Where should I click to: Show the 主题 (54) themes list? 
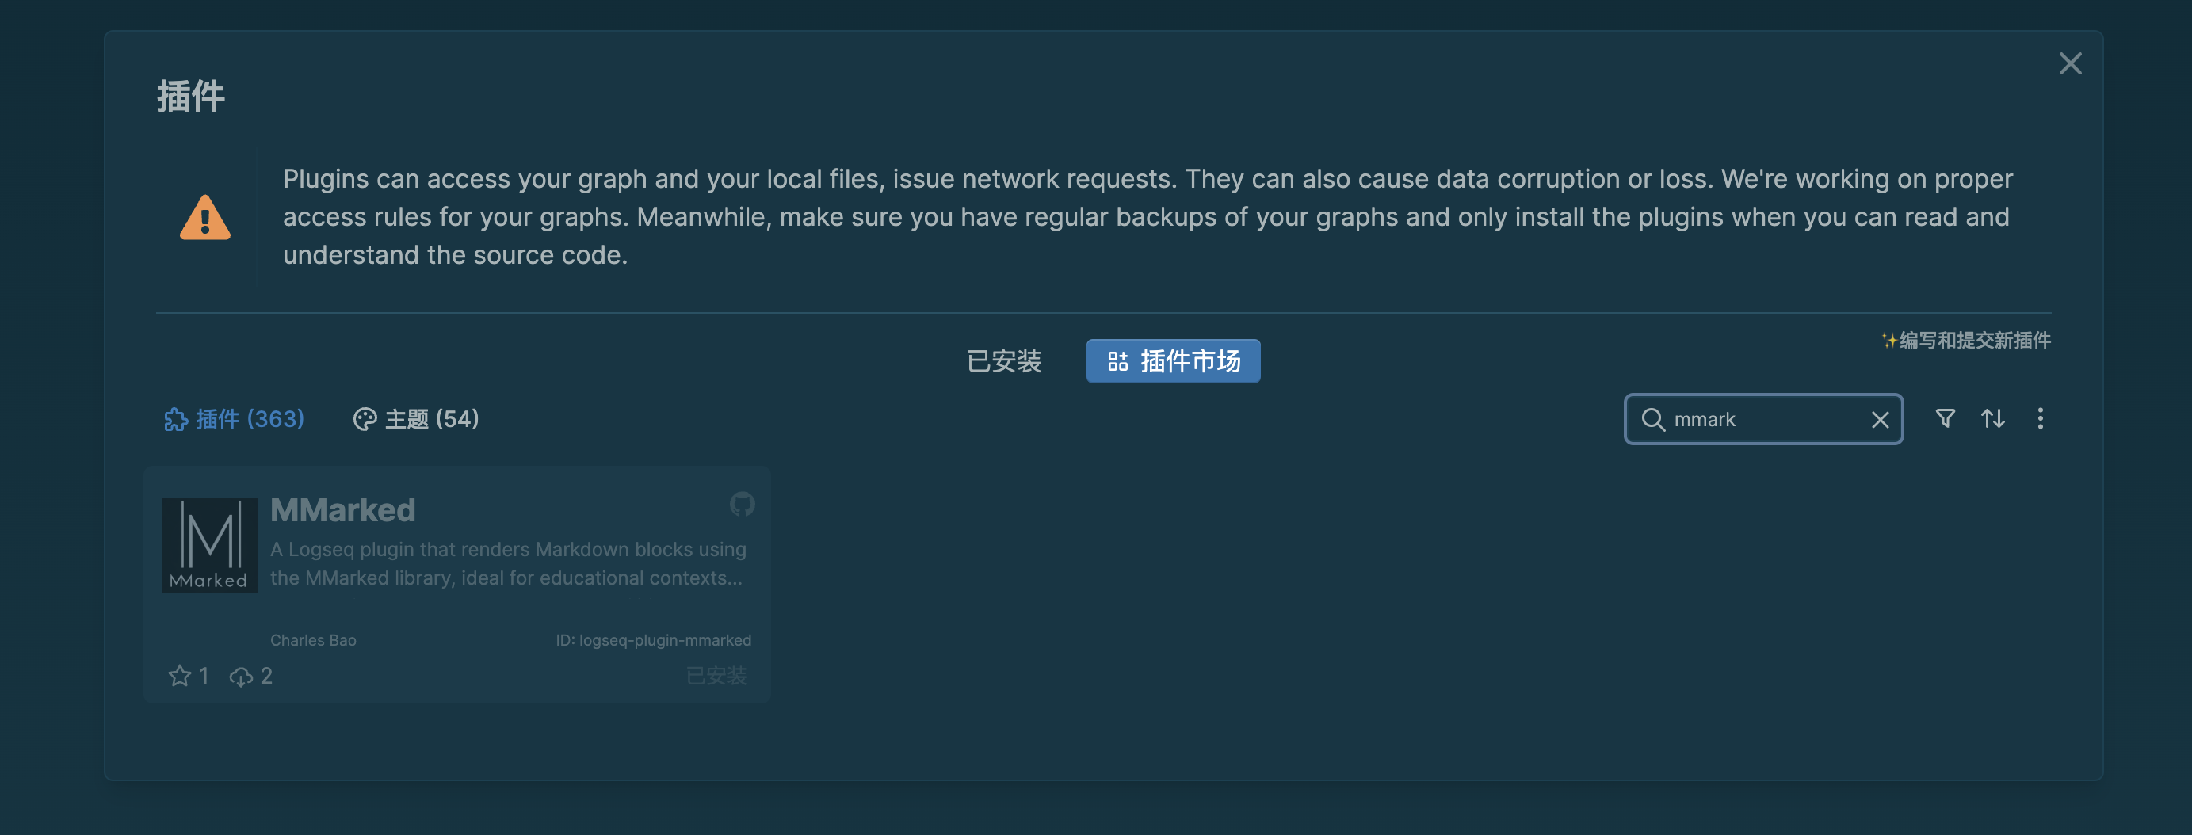pos(416,419)
